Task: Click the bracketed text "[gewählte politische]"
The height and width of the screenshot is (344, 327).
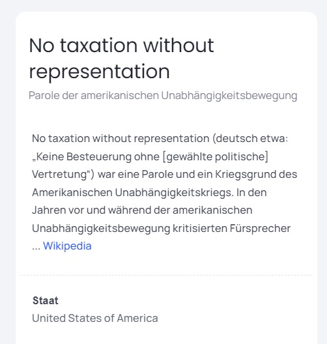Action: [216, 156]
